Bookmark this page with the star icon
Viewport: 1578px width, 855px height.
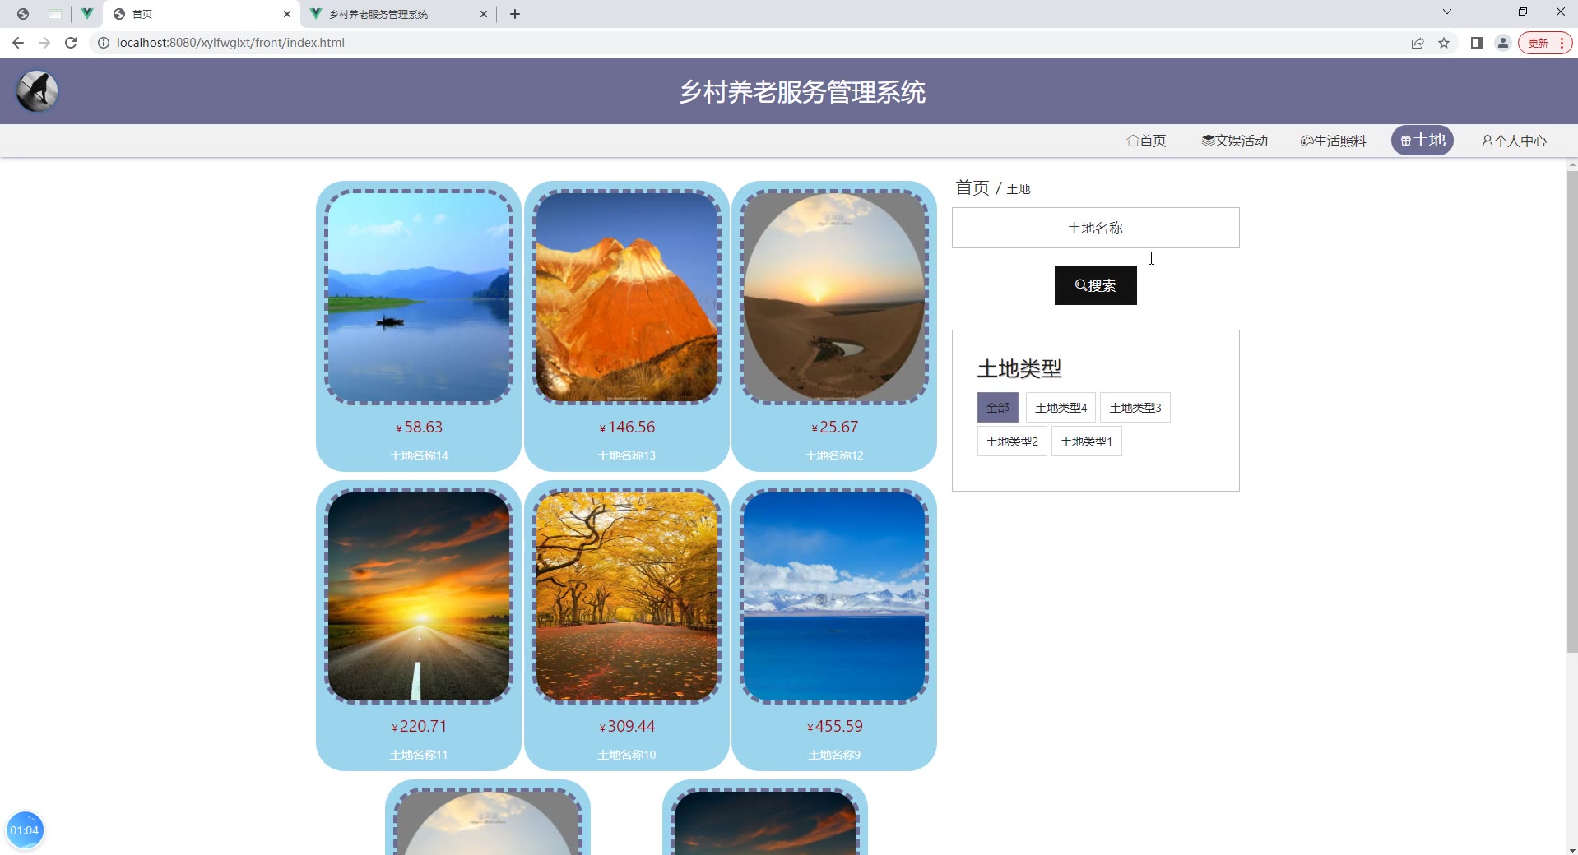[1444, 43]
